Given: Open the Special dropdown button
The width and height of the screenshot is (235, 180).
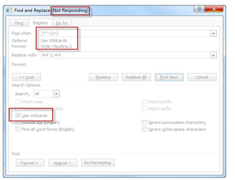Looking at the screenshot, I should point(62,163).
